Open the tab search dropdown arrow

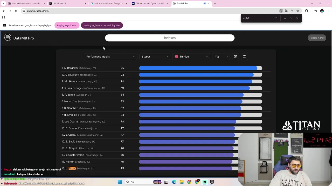pos(3,3)
